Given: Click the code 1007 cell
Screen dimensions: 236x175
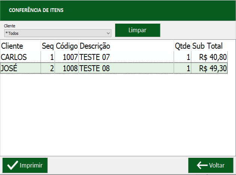Looking at the screenshot, I should point(67,57).
